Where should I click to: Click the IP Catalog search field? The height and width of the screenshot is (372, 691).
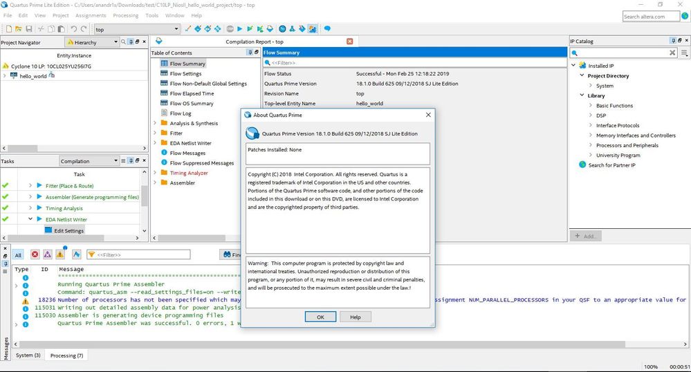pyautogui.click(x=623, y=53)
